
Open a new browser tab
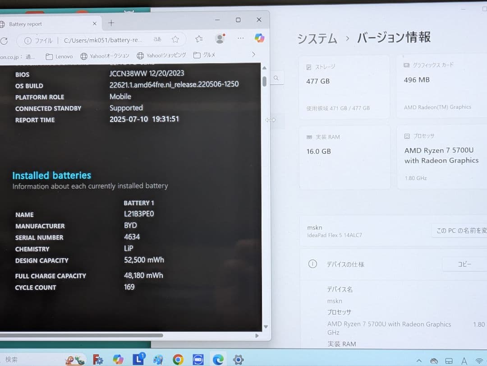[111, 23]
